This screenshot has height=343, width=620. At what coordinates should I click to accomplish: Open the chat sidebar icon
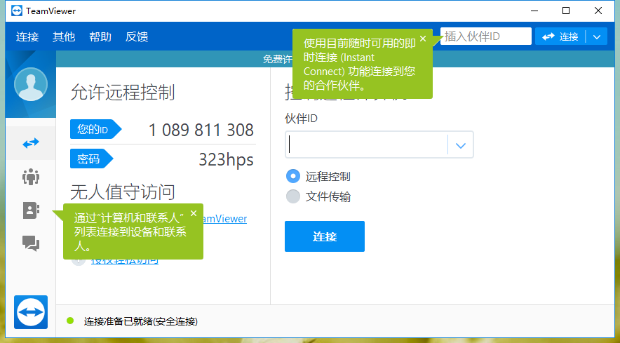pyautogui.click(x=31, y=243)
